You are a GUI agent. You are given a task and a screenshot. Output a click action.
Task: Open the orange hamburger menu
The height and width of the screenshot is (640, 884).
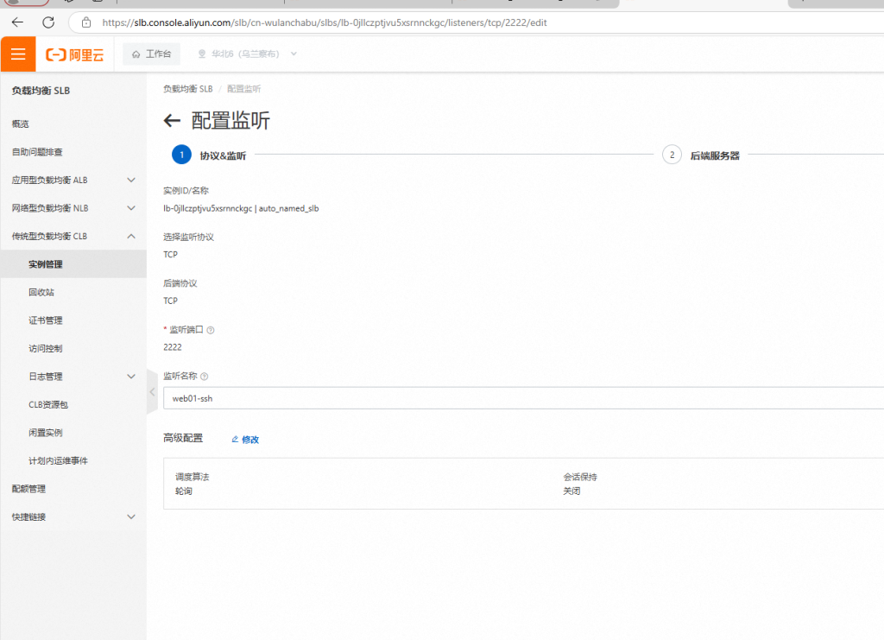point(18,54)
